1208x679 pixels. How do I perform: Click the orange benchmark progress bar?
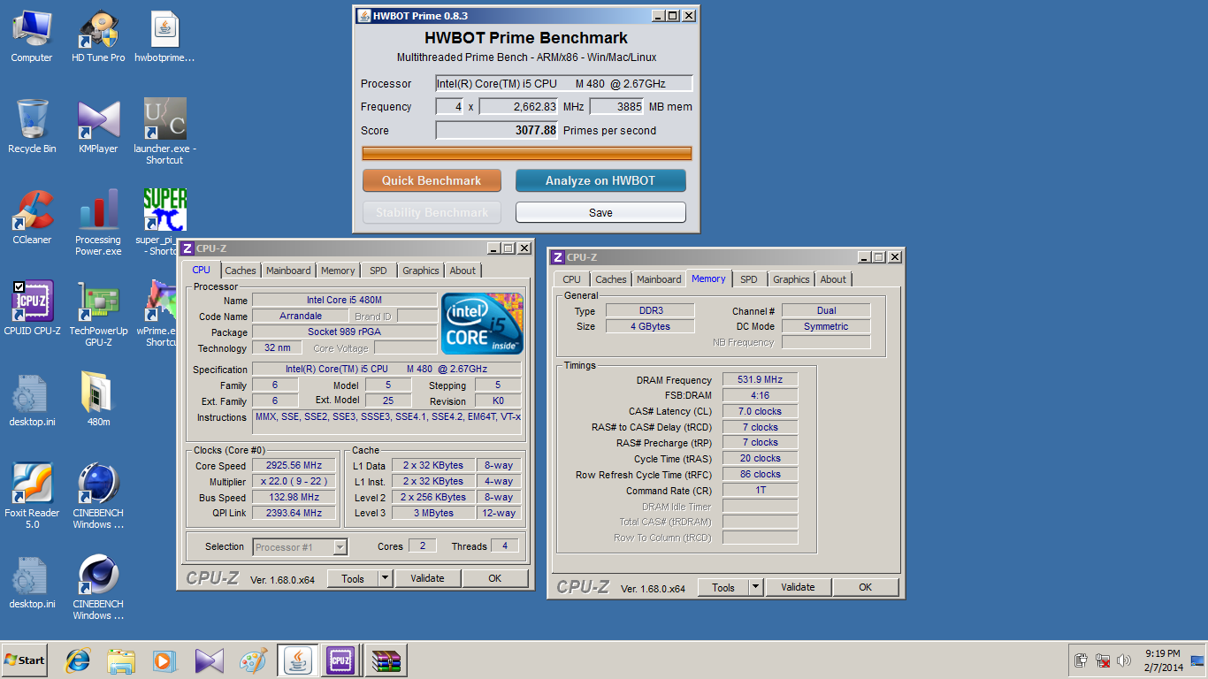point(527,153)
